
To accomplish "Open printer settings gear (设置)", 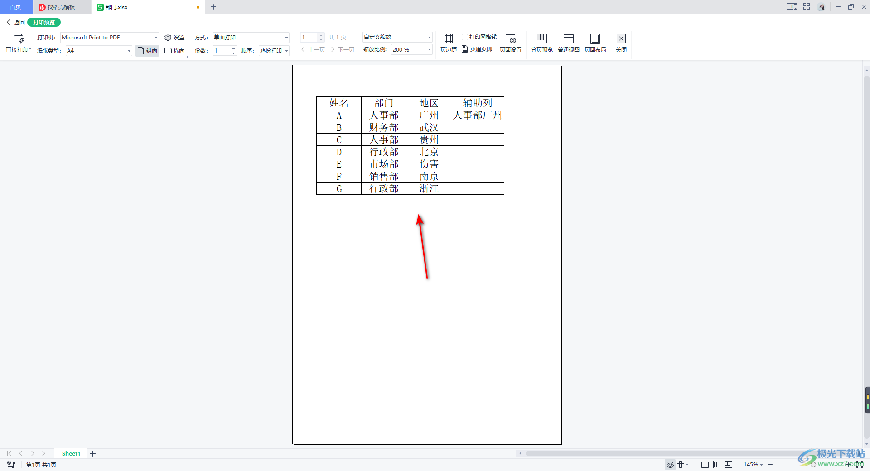I will [x=174, y=38].
